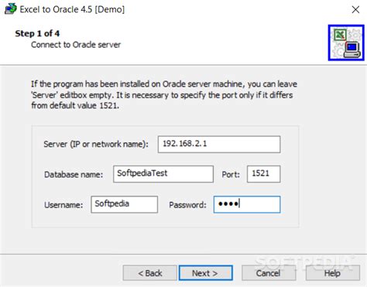367x287 pixels.
Task: Click the instruction text mentioning default value 1521
Action: [x=164, y=94]
